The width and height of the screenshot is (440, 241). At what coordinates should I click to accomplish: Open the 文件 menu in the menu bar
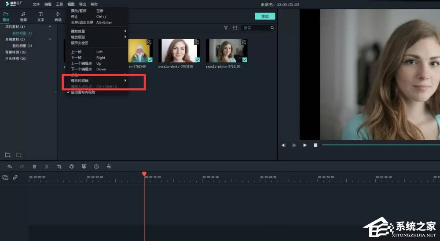36,4
